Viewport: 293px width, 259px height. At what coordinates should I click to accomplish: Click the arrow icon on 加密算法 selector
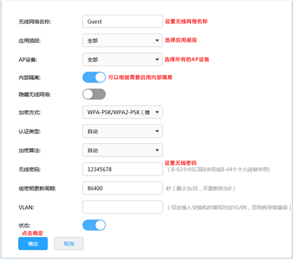[x=157, y=150]
